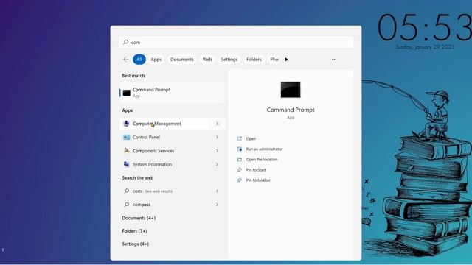Screen dimensions: 472x265
Task: Click the large Command Prompt preview icon
Action: [291, 90]
